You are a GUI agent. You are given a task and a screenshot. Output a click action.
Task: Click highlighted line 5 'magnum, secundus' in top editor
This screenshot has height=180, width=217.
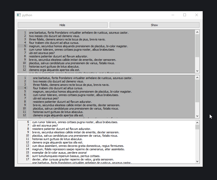[x=78, y=46]
